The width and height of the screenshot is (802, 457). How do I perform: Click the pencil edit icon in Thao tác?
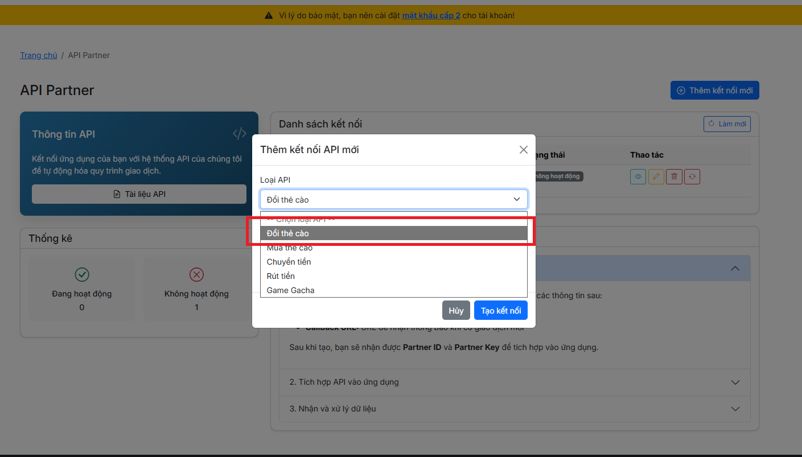click(656, 176)
